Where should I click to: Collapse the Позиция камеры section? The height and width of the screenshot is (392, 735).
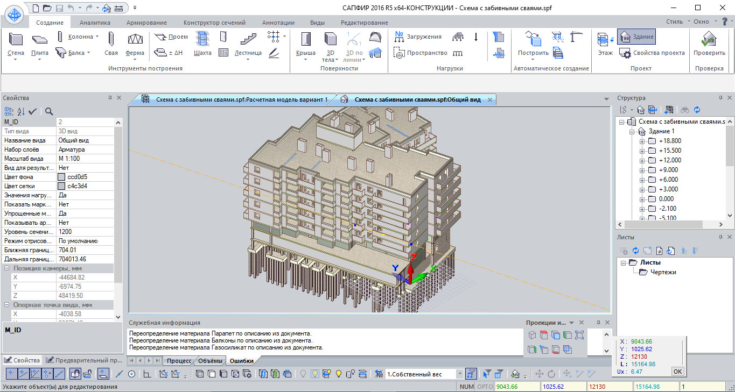[6, 268]
